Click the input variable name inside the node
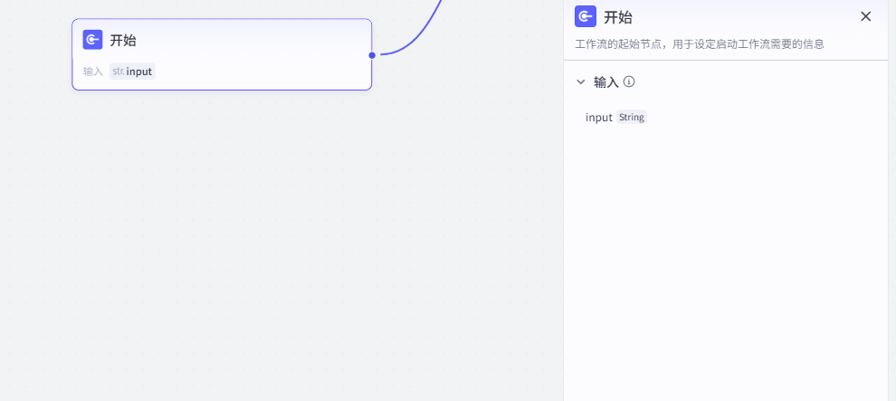 tap(139, 72)
